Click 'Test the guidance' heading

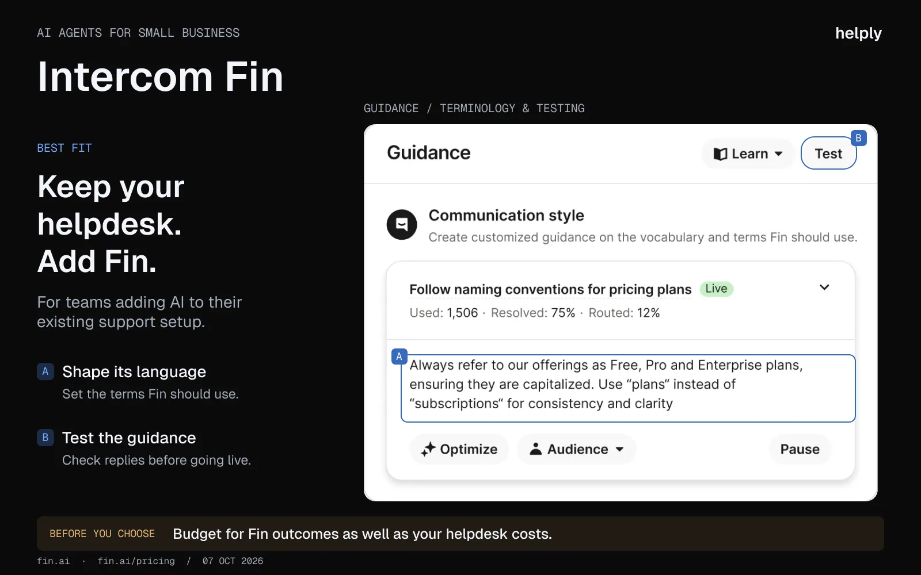point(129,438)
